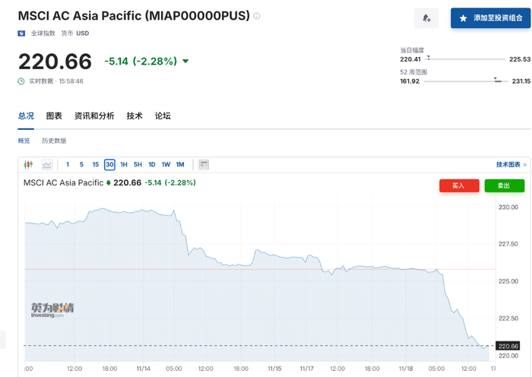
Task: Set chart interval to 1H
Action: coord(124,164)
